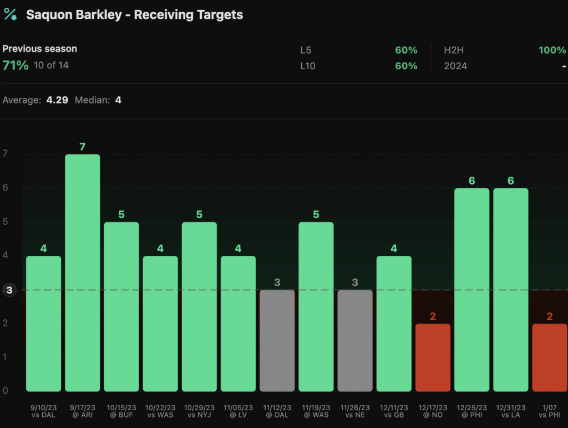Click the L10 label
The height and width of the screenshot is (428, 568).
tap(308, 66)
